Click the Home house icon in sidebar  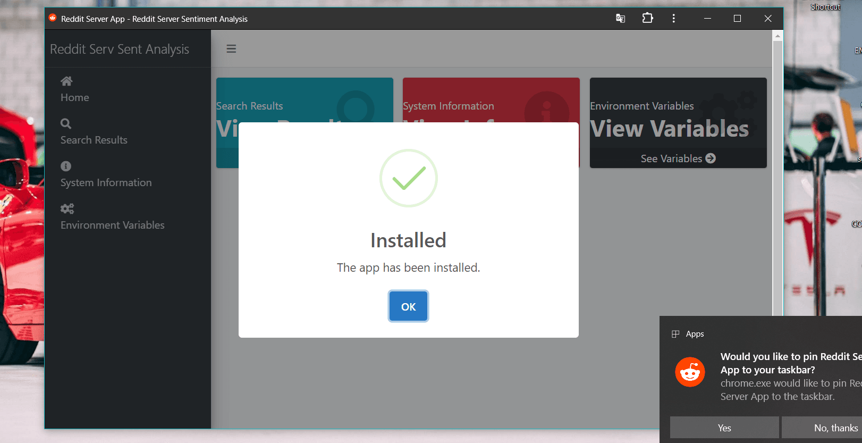tap(66, 81)
